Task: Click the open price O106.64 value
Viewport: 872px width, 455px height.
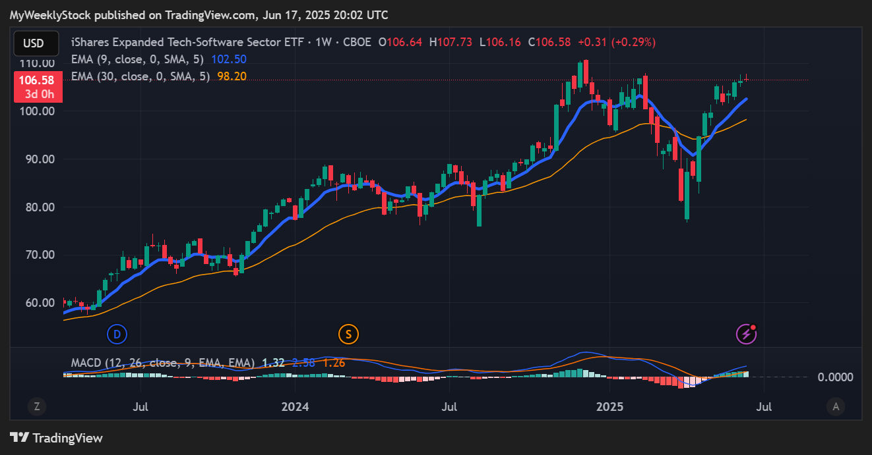Action: coord(401,42)
